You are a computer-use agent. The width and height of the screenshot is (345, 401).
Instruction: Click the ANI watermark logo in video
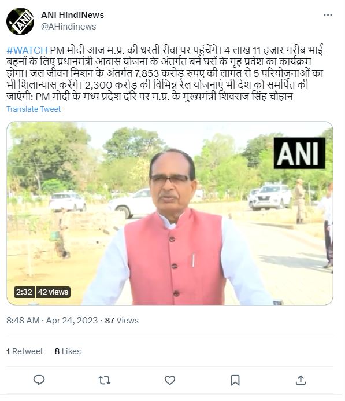(299, 153)
